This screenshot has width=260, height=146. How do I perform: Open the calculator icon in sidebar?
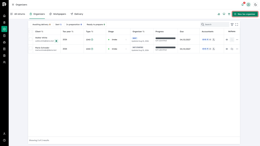point(4,36)
